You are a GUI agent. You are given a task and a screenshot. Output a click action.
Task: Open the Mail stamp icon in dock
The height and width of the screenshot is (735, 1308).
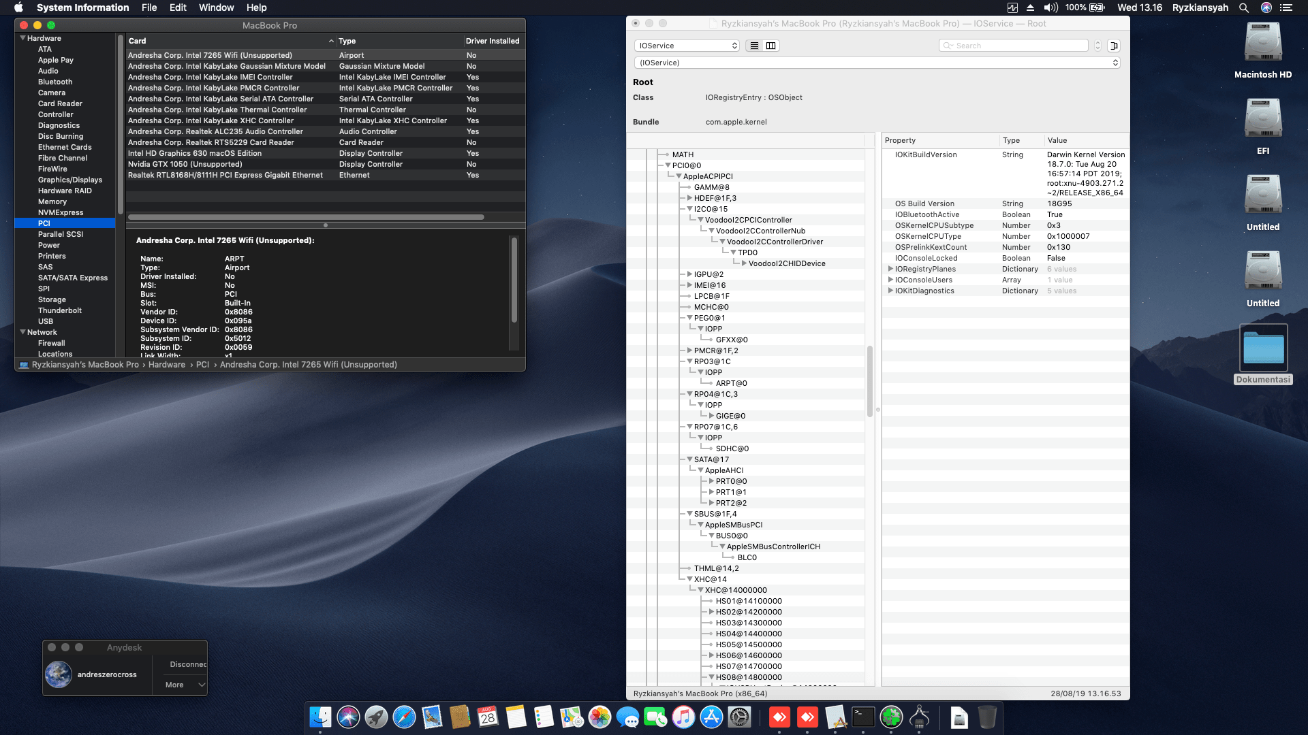click(x=432, y=717)
